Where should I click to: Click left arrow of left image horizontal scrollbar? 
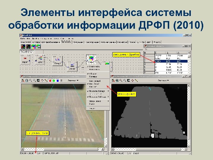coord(22,149)
